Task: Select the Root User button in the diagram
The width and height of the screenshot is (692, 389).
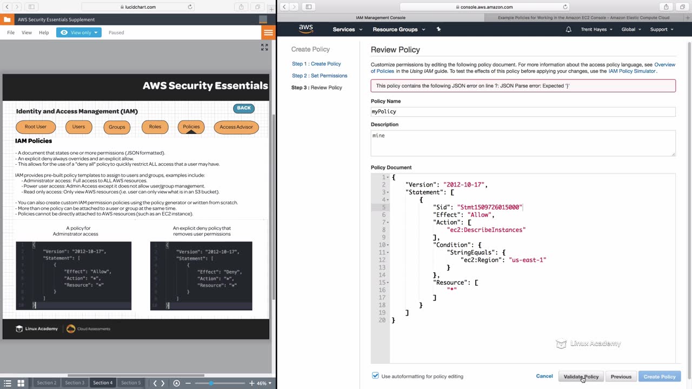Action: [36, 127]
